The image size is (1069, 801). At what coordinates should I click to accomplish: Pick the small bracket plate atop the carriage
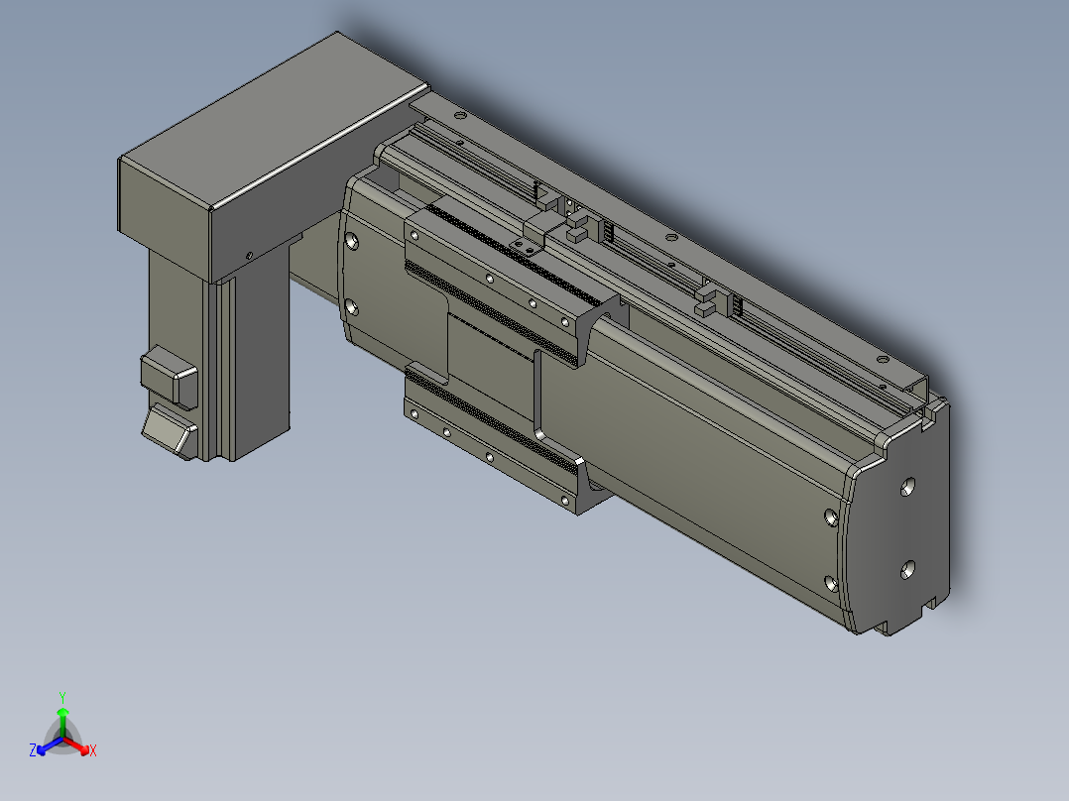pyautogui.click(x=525, y=247)
